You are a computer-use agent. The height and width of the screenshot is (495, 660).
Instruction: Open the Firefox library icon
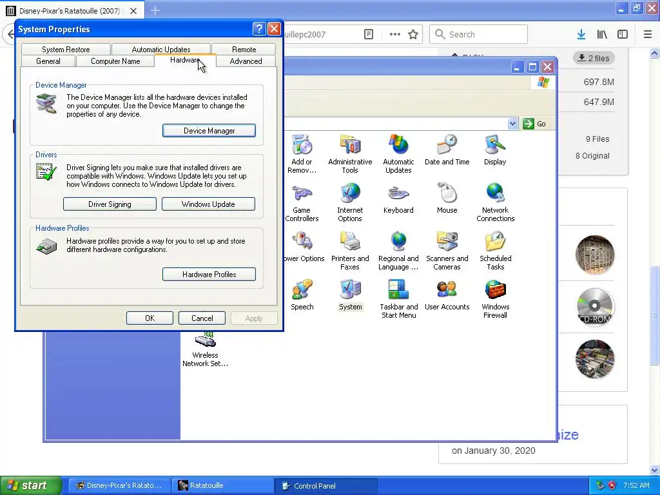tap(602, 35)
